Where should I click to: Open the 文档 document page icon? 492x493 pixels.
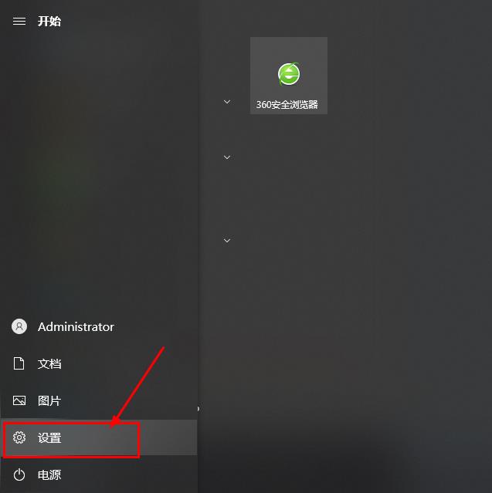point(19,363)
